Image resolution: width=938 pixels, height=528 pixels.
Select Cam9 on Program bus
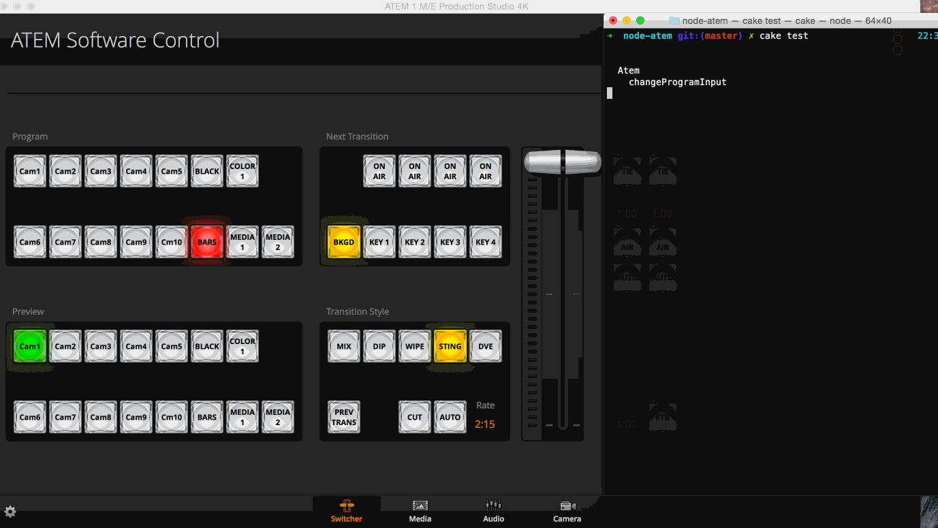(136, 242)
